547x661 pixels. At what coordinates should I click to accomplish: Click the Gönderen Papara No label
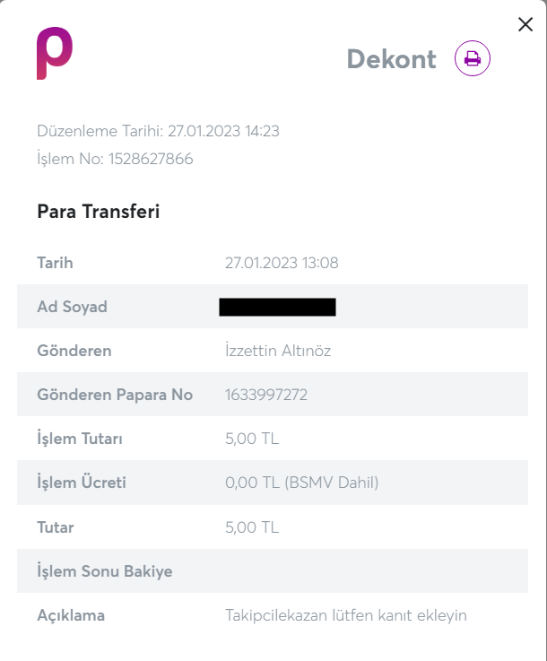coord(115,395)
